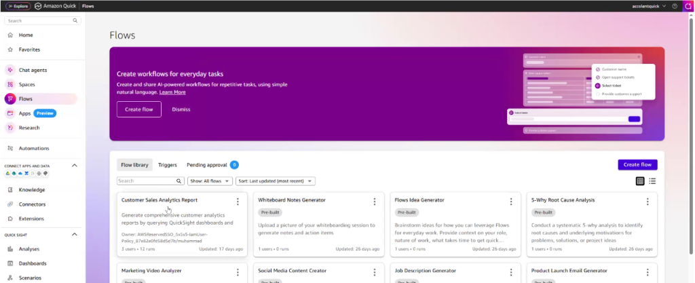Open the Social Media Content Creator card
695x283 pixels.
(x=318, y=273)
